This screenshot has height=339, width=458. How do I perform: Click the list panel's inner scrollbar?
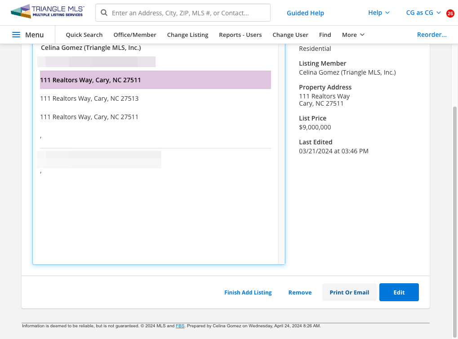[x=281, y=154]
